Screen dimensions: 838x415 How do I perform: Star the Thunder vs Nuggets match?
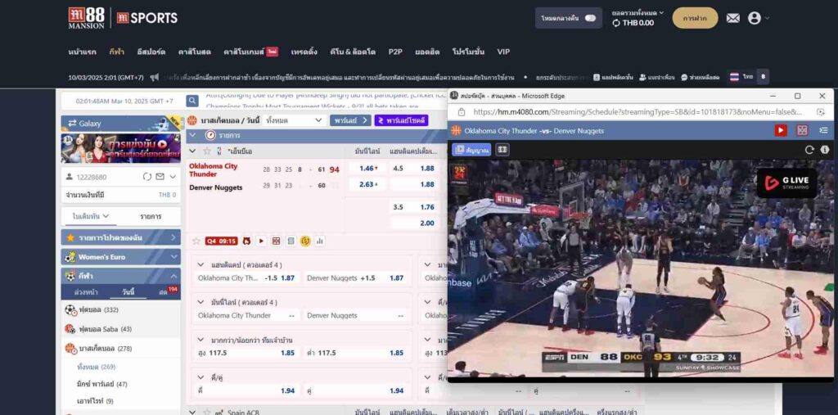click(196, 241)
